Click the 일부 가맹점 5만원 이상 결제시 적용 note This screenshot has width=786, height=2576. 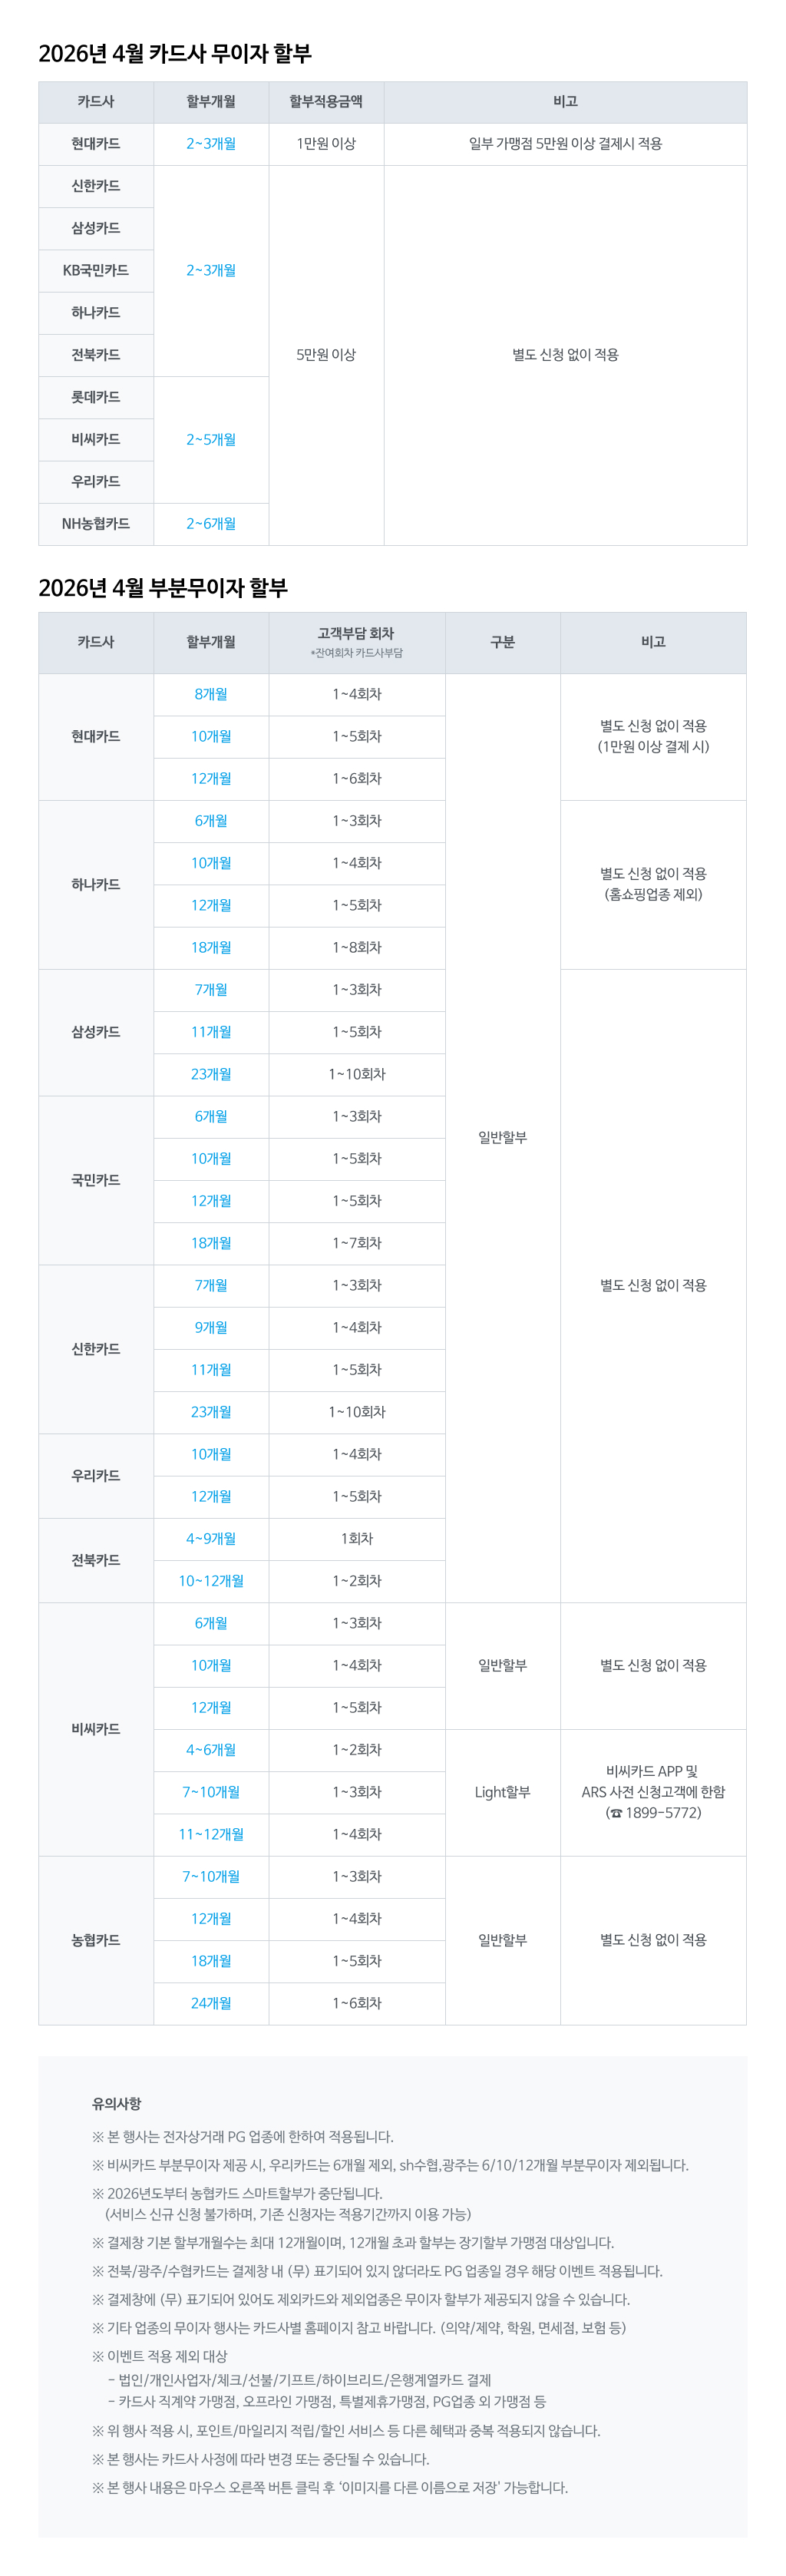(x=565, y=144)
